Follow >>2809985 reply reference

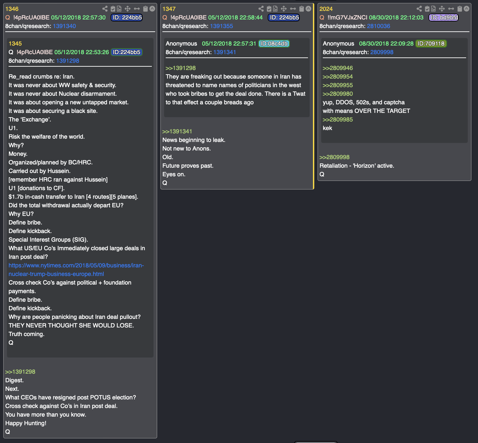tap(338, 119)
